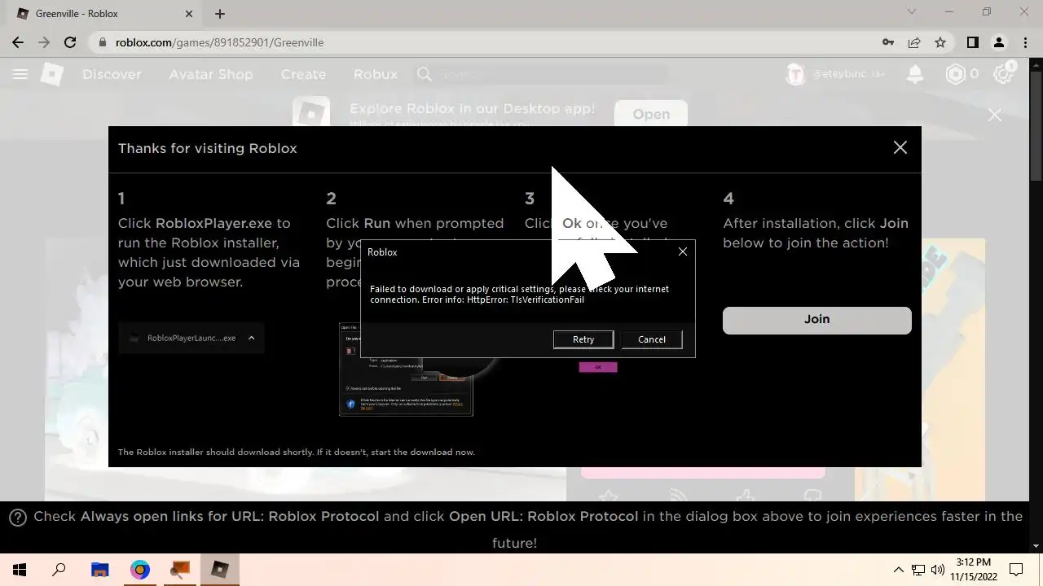Go back in the browser
Image resolution: width=1043 pixels, height=586 pixels.
(x=18, y=42)
